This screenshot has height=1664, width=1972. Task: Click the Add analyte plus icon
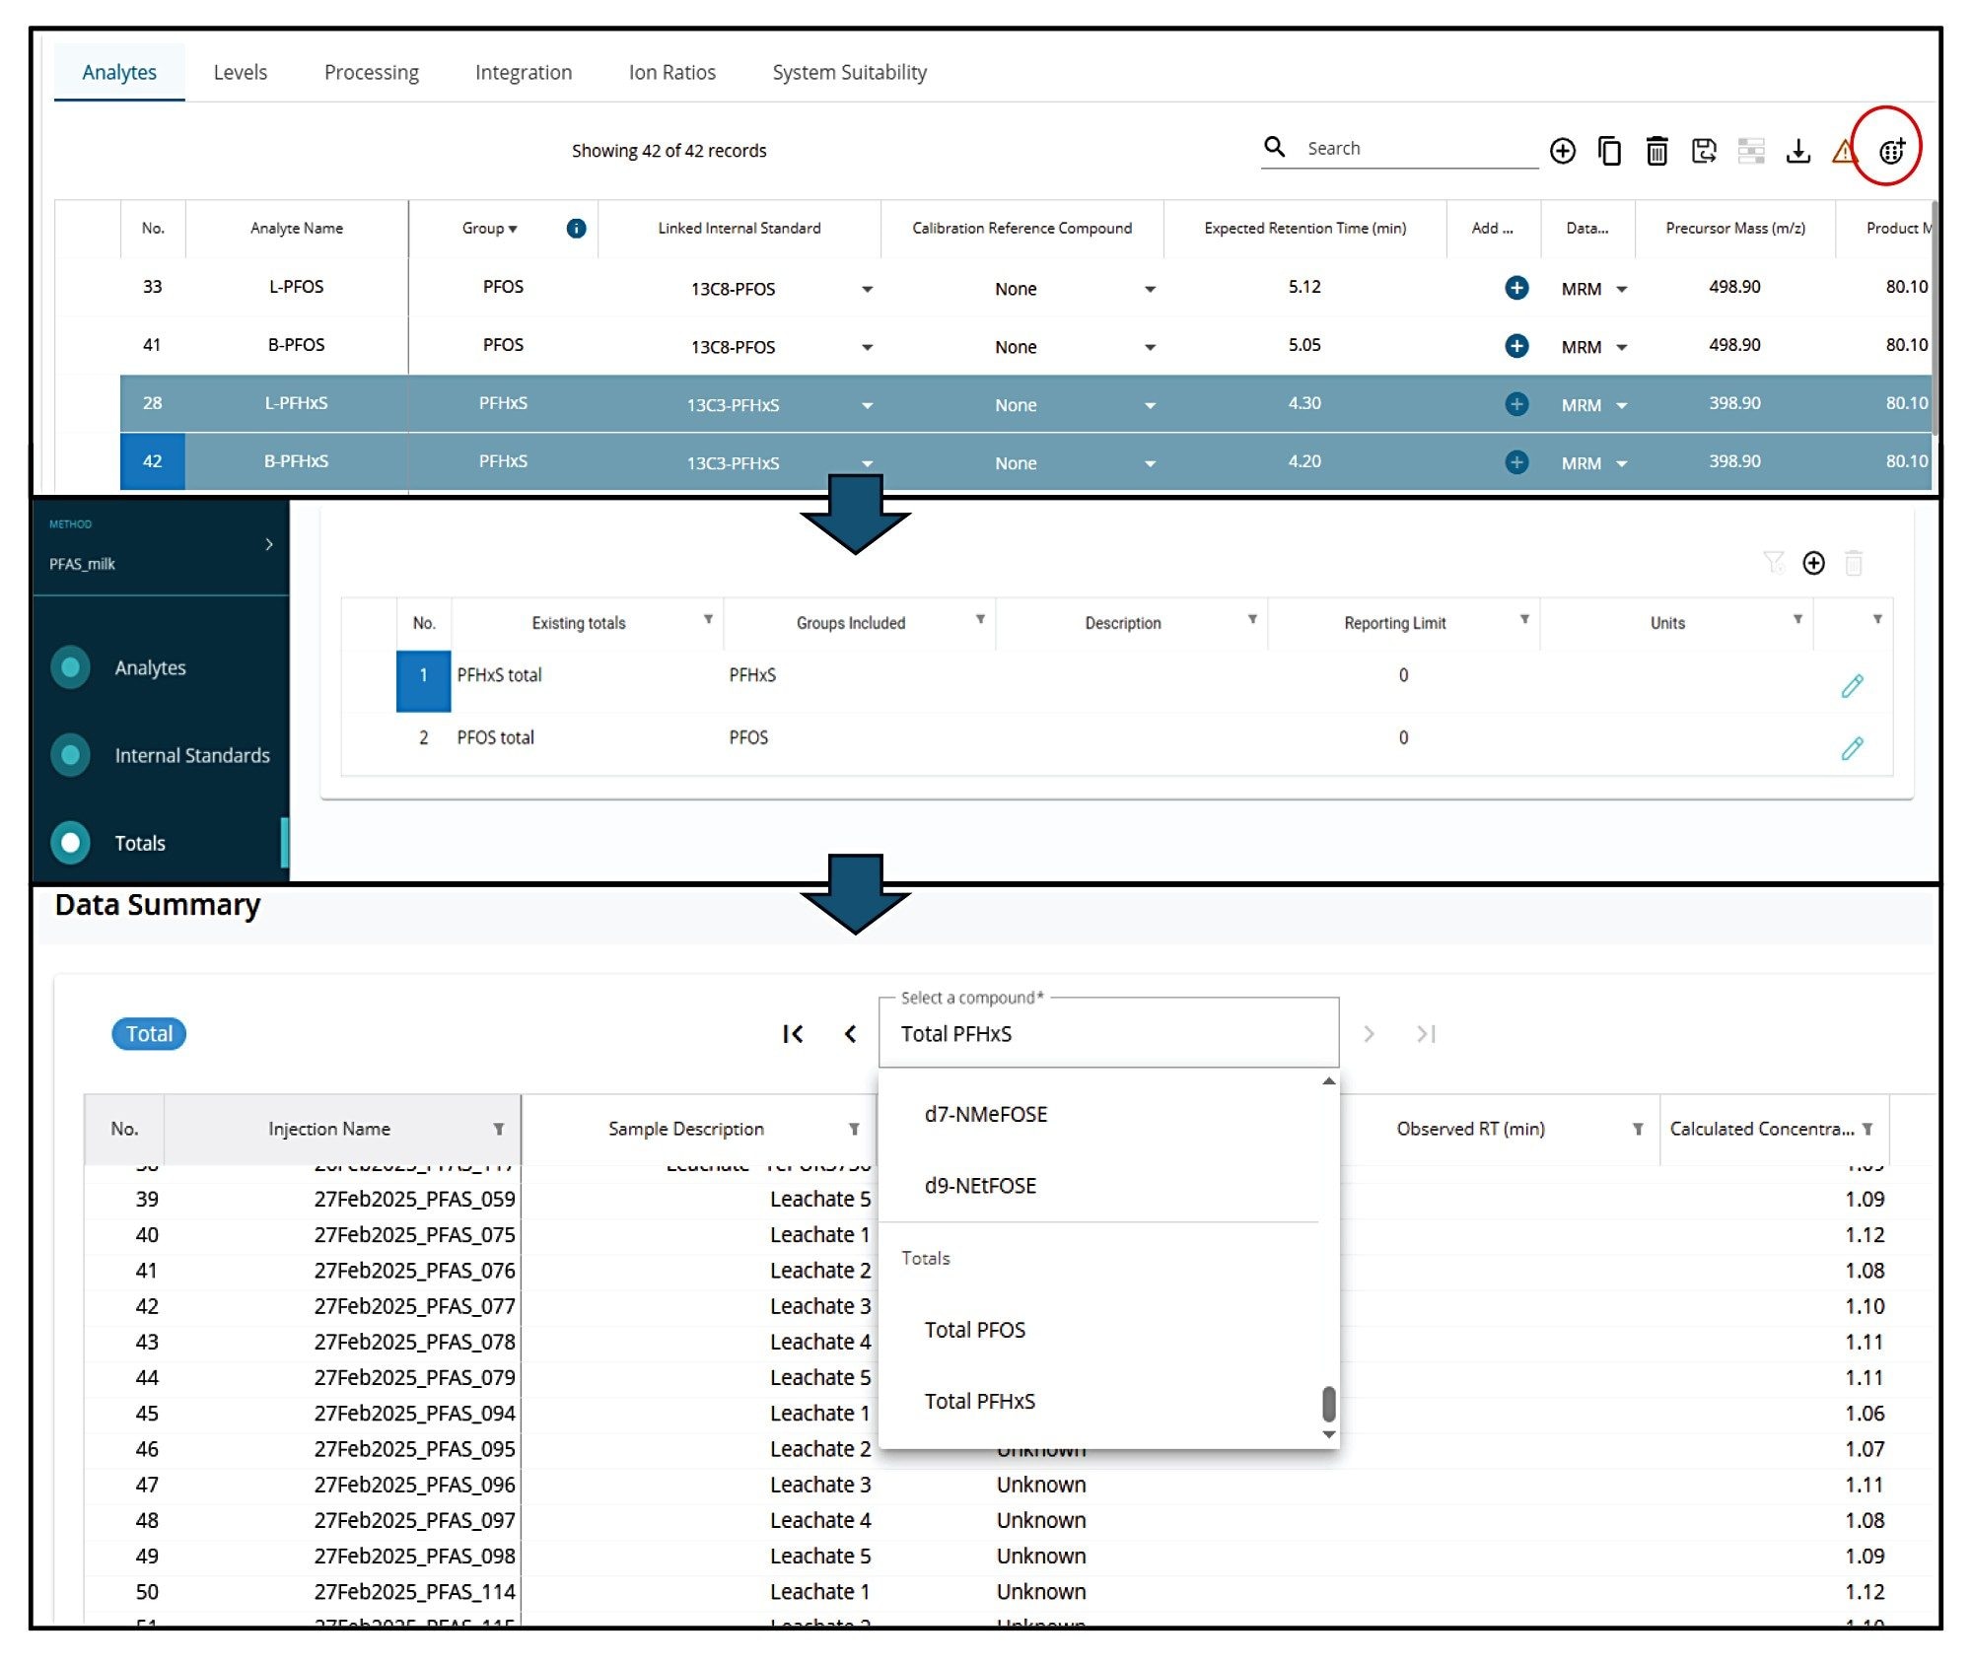tap(1563, 150)
